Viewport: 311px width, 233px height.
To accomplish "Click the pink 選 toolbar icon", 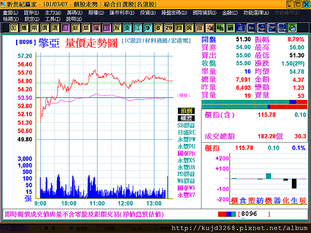I will pos(65,28).
